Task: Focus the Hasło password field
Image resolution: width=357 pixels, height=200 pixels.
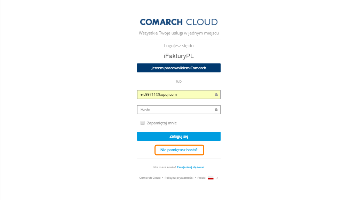Action: [179, 110]
